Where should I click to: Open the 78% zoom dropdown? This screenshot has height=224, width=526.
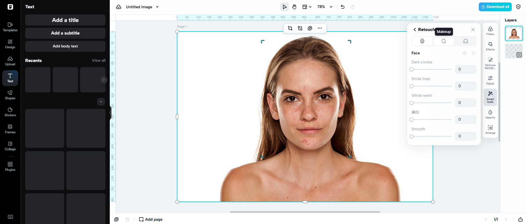[x=325, y=7]
